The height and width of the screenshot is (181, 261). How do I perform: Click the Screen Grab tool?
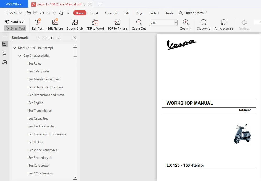tap(75, 24)
